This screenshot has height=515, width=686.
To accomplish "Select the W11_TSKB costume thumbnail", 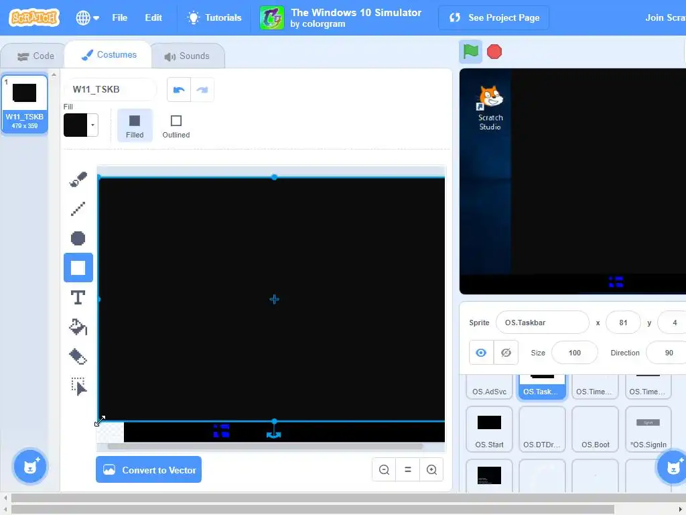I will coord(25,104).
